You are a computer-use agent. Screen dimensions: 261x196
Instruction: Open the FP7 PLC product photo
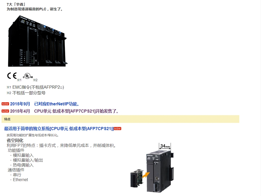pos(38,41)
